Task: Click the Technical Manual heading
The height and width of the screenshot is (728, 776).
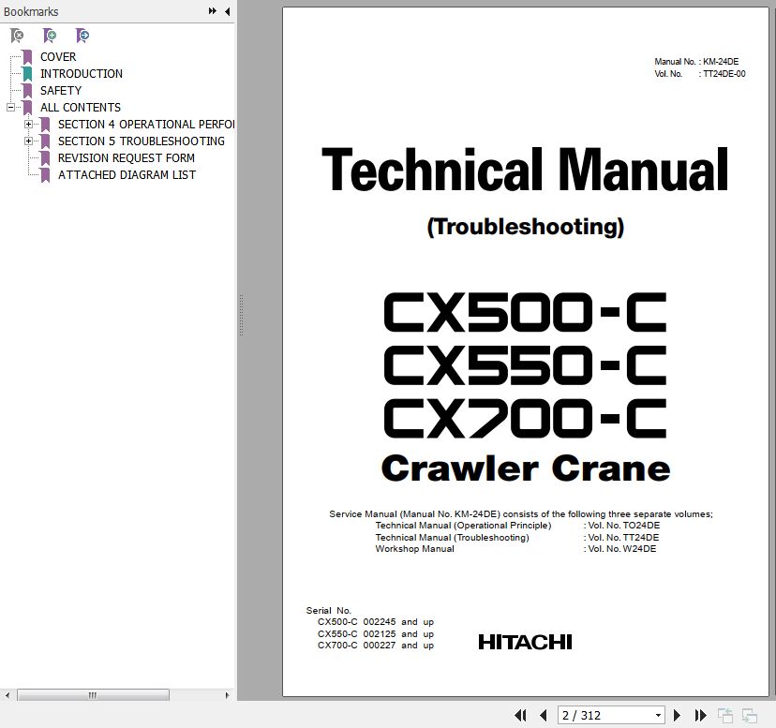Action: tap(525, 170)
